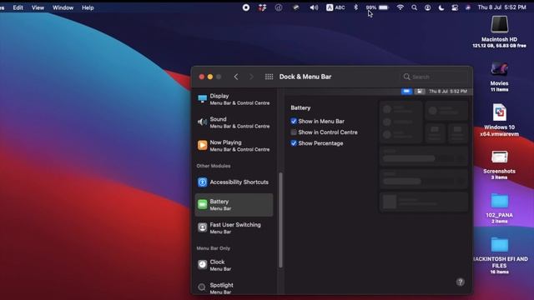
Task: Open Display module in sidebar
Action: 234,99
